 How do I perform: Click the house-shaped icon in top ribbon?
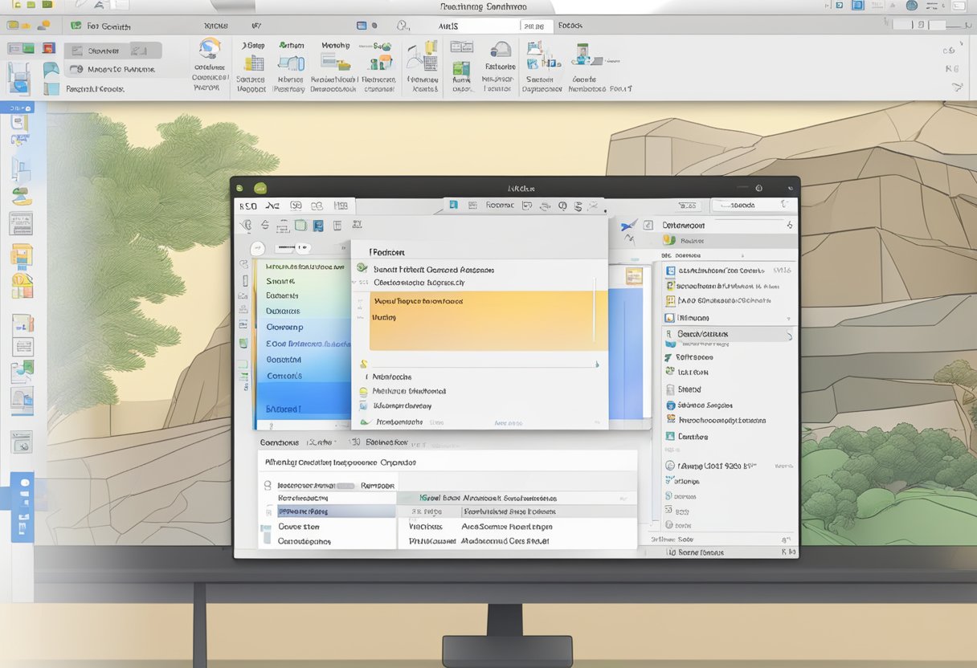click(500, 50)
